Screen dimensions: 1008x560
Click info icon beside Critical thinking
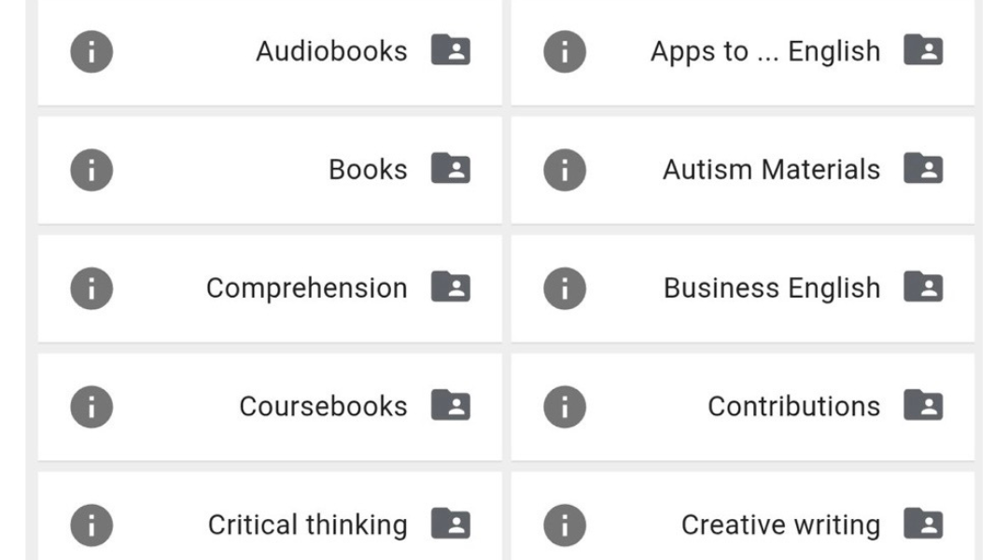point(91,525)
